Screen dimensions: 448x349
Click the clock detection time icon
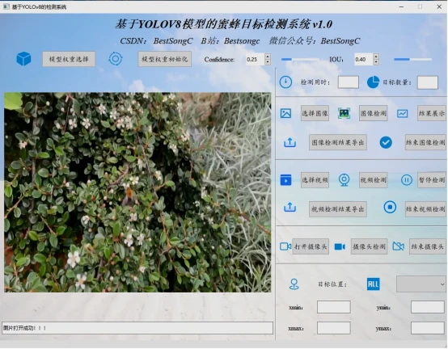click(x=285, y=82)
